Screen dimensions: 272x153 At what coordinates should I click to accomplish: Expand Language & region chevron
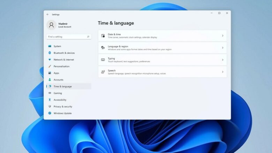pyautogui.click(x=223, y=48)
